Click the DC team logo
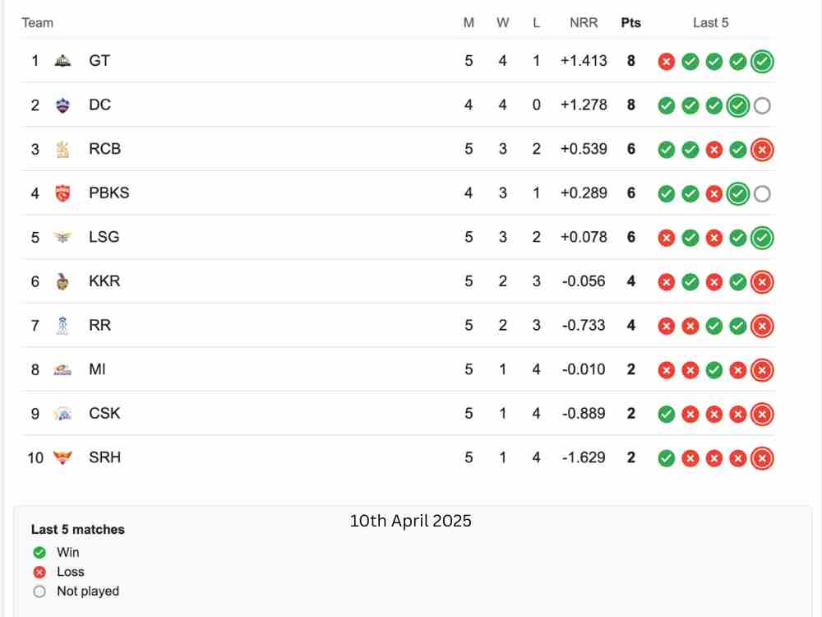This screenshot has height=617, width=822. click(x=62, y=105)
